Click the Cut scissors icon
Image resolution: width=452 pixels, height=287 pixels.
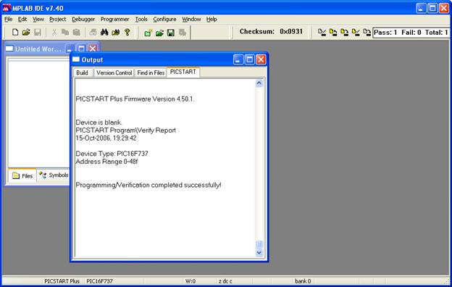click(x=54, y=33)
